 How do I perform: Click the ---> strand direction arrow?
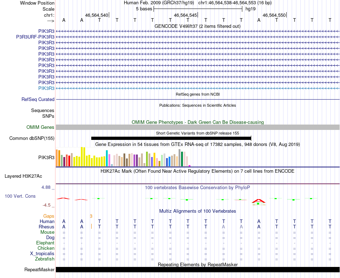click(x=51, y=21)
